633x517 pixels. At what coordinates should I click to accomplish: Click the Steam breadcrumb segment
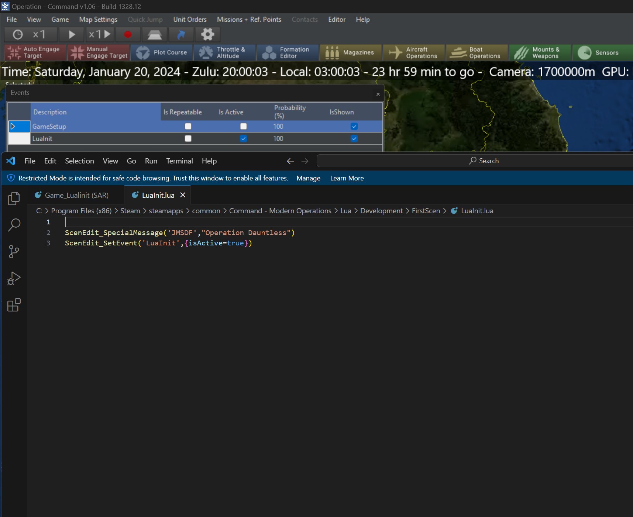(130, 211)
